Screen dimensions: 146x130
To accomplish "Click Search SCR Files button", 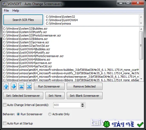I will tap(23, 20).
